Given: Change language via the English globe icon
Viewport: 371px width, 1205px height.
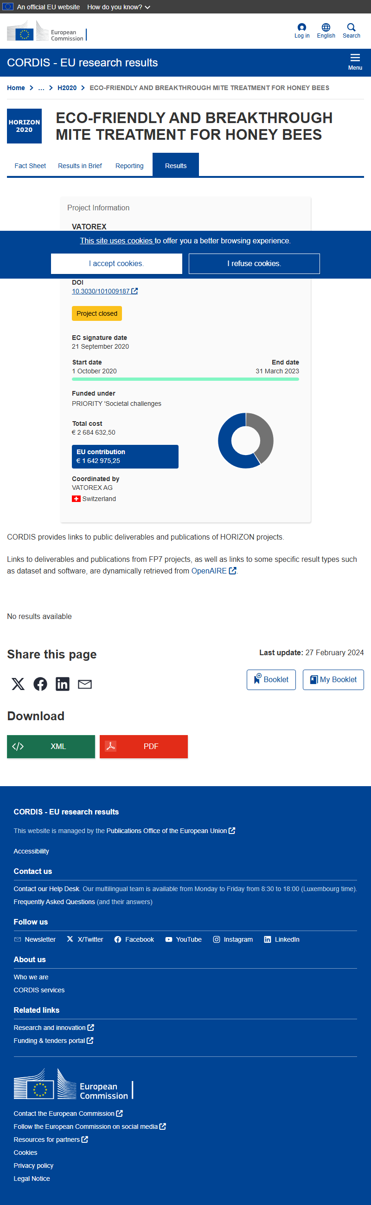Looking at the screenshot, I should (x=326, y=31).
